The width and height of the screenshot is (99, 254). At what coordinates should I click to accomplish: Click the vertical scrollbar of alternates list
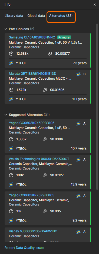click(x=97, y=107)
